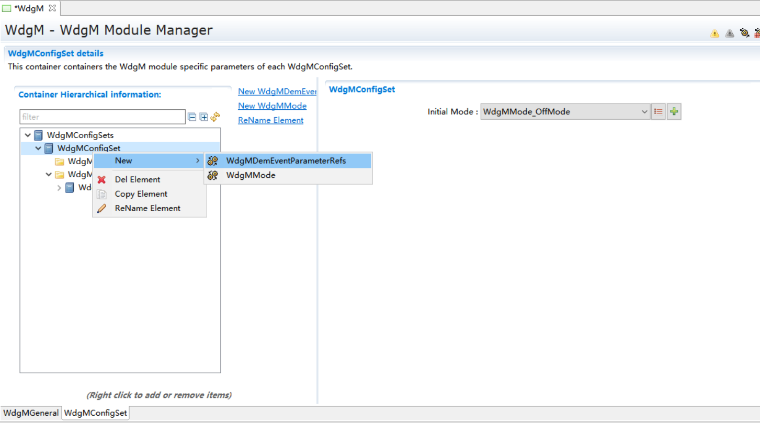
Task: Collapse the WdgMConfigSets root node
Action: [x=28, y=135]
